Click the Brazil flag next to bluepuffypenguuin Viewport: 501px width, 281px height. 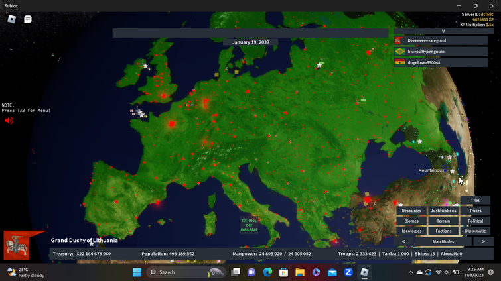pyautogui.click(x=399, y=51)
